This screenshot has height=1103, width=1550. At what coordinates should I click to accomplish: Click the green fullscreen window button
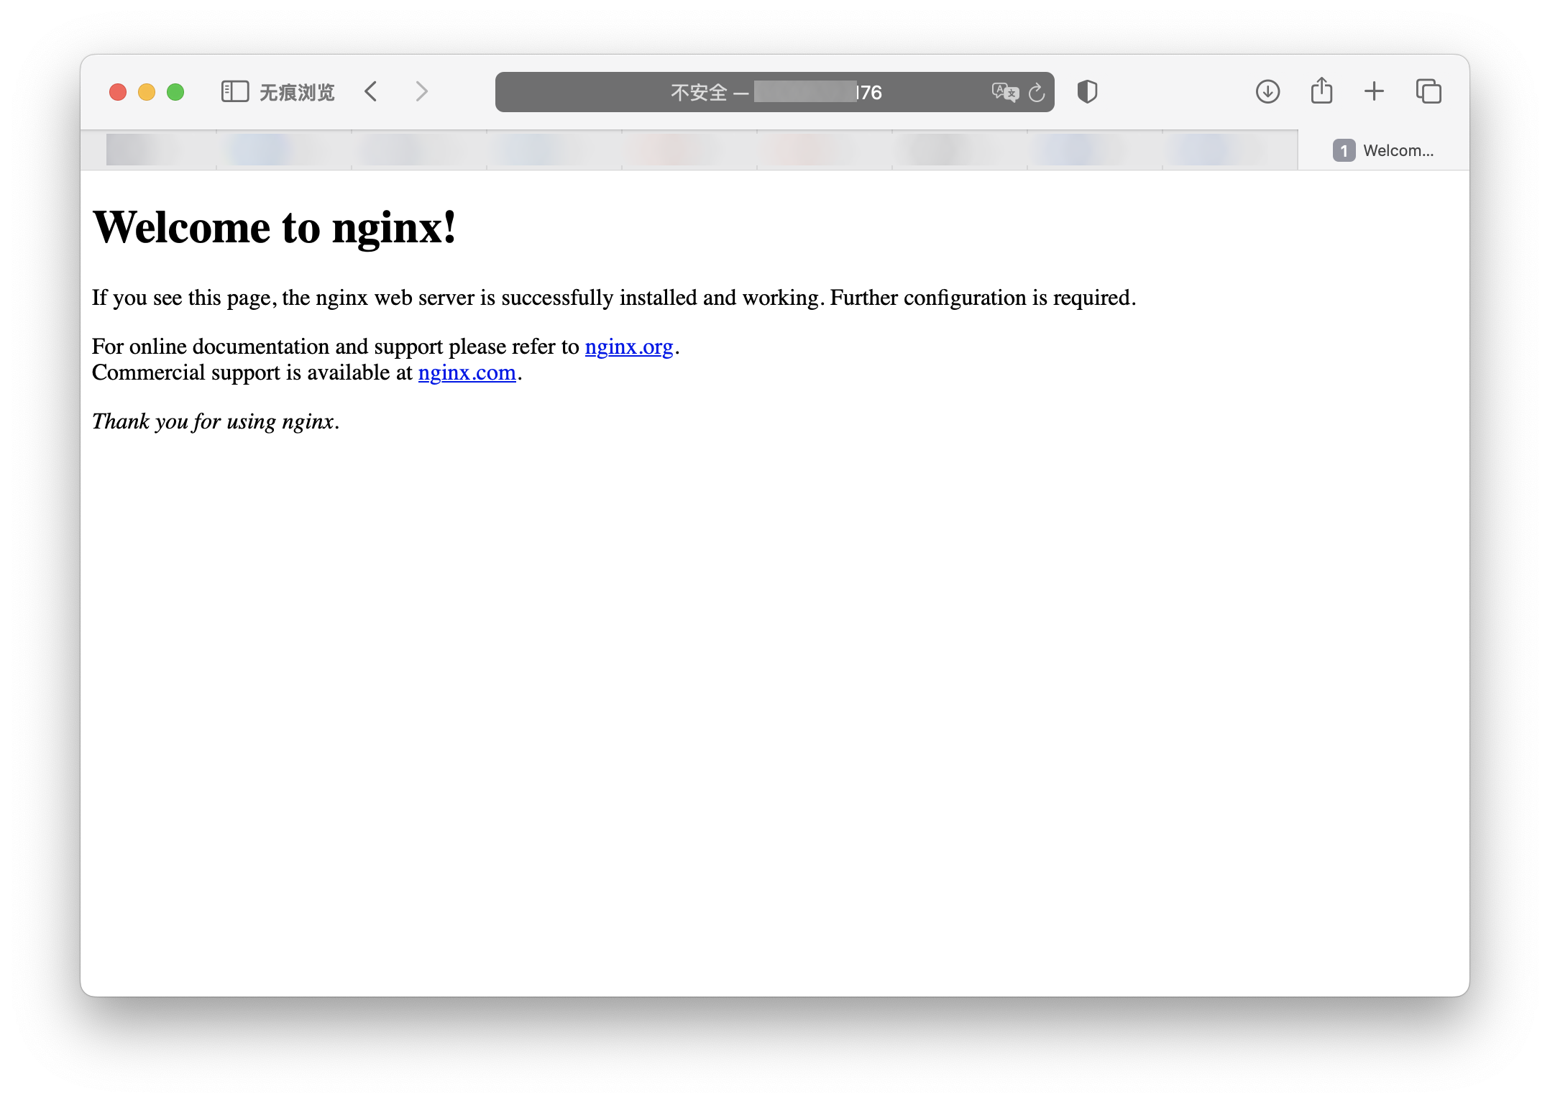pos(175,92)
